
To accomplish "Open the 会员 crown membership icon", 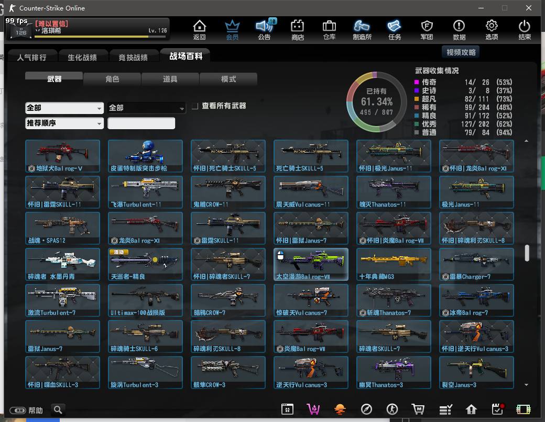I will (232, 30).
